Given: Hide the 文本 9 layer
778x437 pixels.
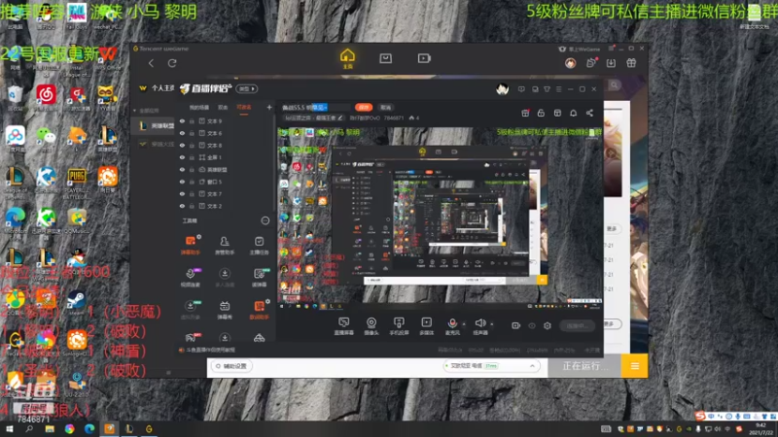Looking at the screenshot, I should (182, 120).
